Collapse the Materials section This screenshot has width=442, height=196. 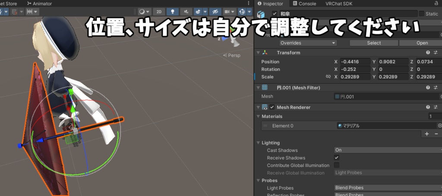[x=258, y=116]
